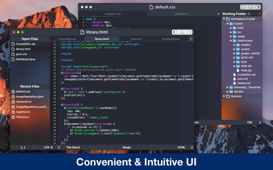Screen dimensions: 273x170
Task: Collapse workspace_Crystal root folder
Action: pyautogui.click(x=224, y=19)
